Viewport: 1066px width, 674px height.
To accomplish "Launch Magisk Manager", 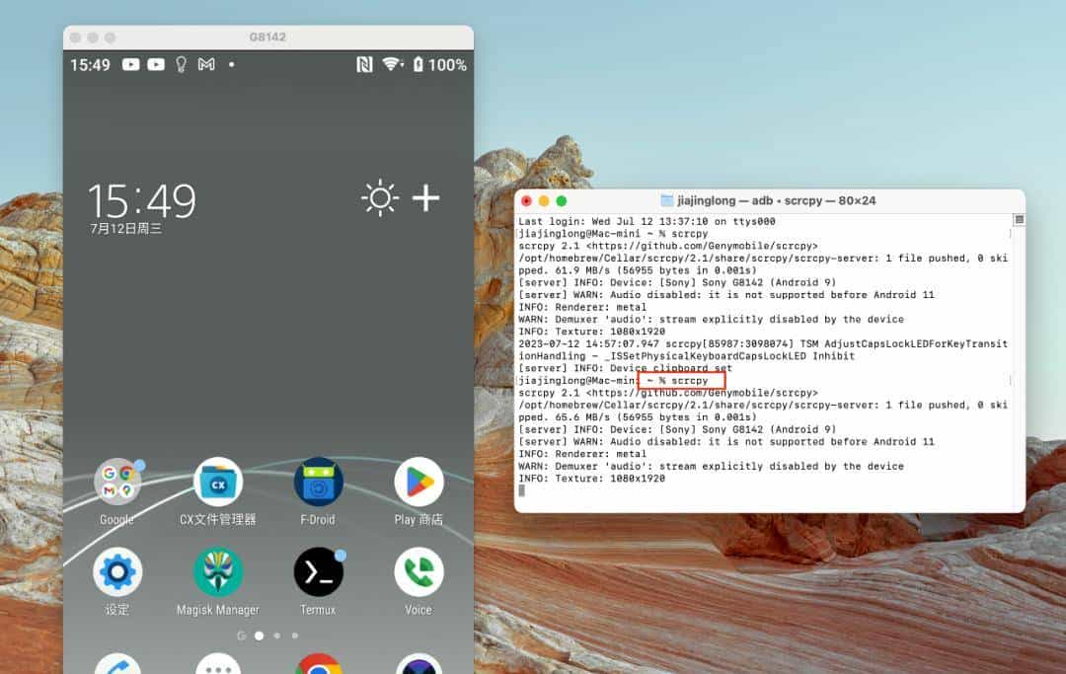I will pyautogui.click(x=217, y=572).
